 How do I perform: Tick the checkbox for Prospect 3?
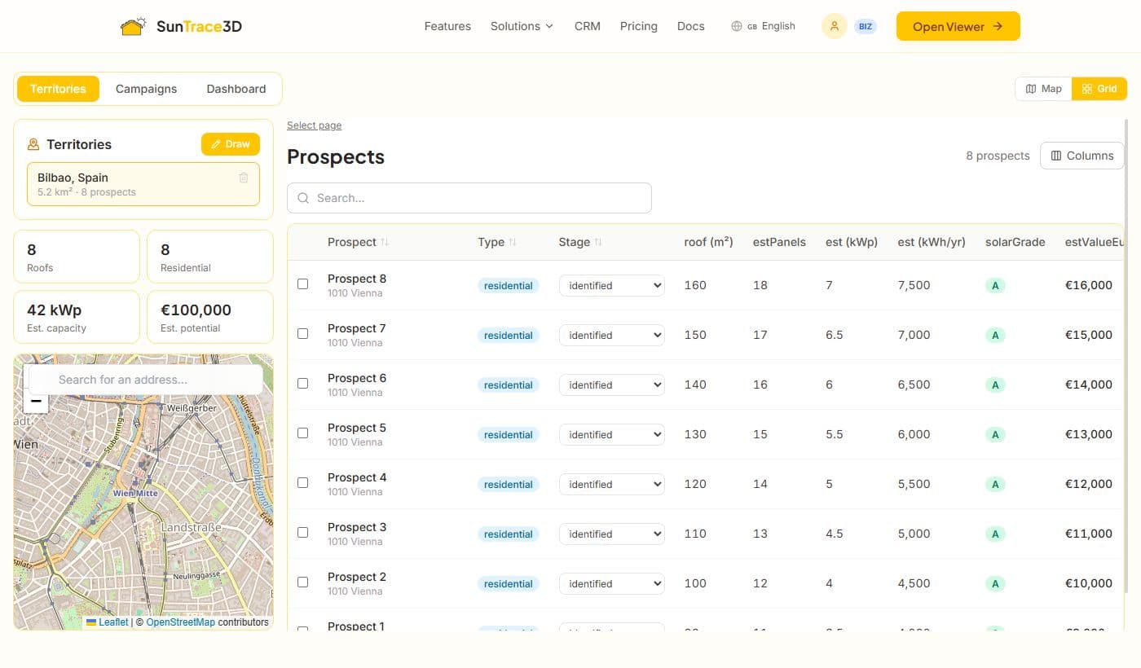[303, 533]
